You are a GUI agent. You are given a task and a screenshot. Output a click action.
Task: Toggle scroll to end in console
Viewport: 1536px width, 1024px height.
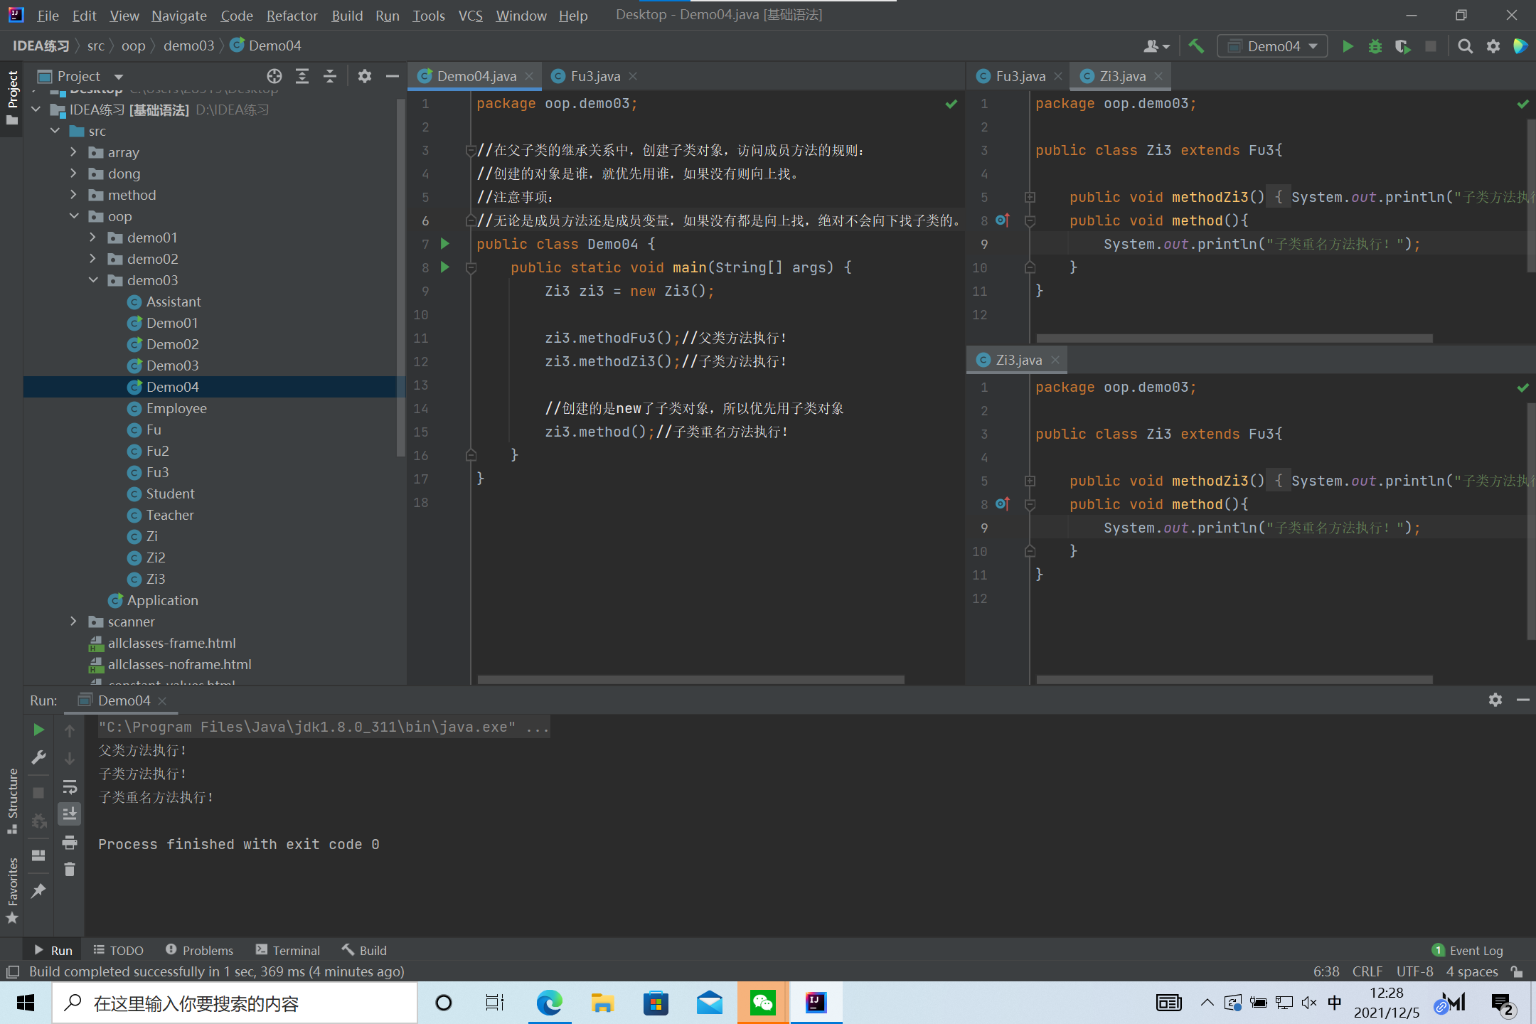(x=70, y=814)
